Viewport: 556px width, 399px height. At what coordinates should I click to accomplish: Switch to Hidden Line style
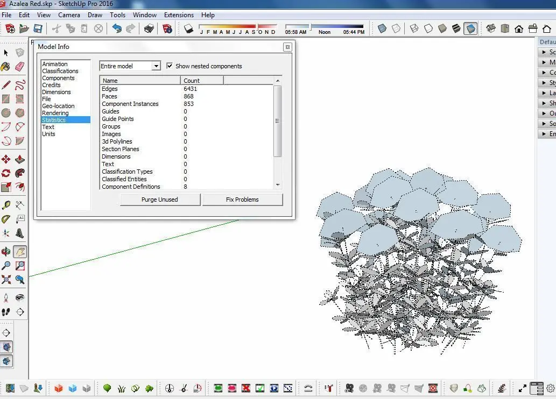pyautogui.click(x=428, y=28)
